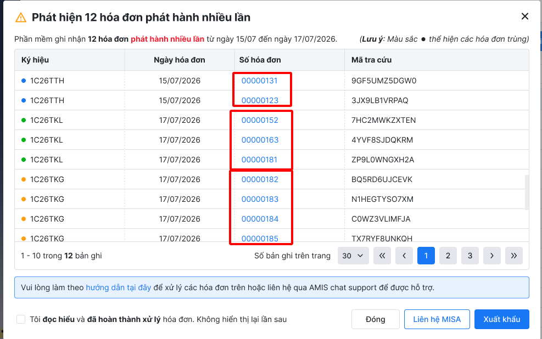The image size is (542, 339).
Task: Open the 30 records-per-page dropdown
Action: click(353, 256)
